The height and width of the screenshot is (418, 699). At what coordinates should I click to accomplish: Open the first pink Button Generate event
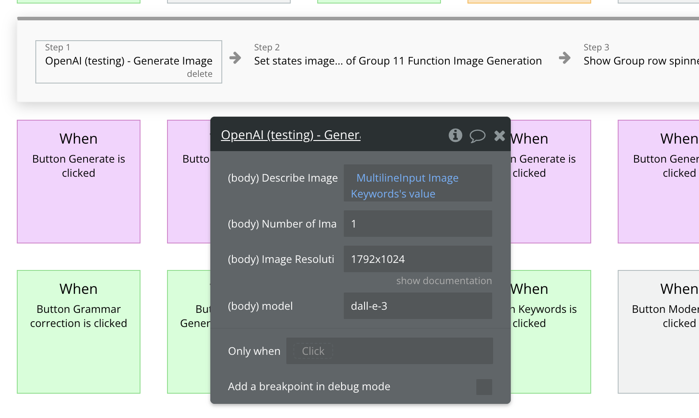click(x=79, y=182)
